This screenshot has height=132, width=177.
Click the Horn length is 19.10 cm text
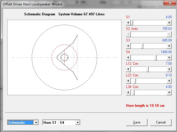click(x=145, y=106)
